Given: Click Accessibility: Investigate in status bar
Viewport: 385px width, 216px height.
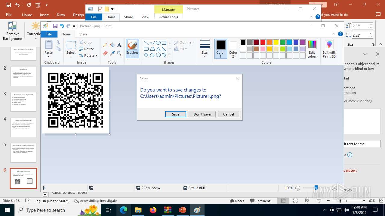Looking at the screenshot, I should pos(96,201).
